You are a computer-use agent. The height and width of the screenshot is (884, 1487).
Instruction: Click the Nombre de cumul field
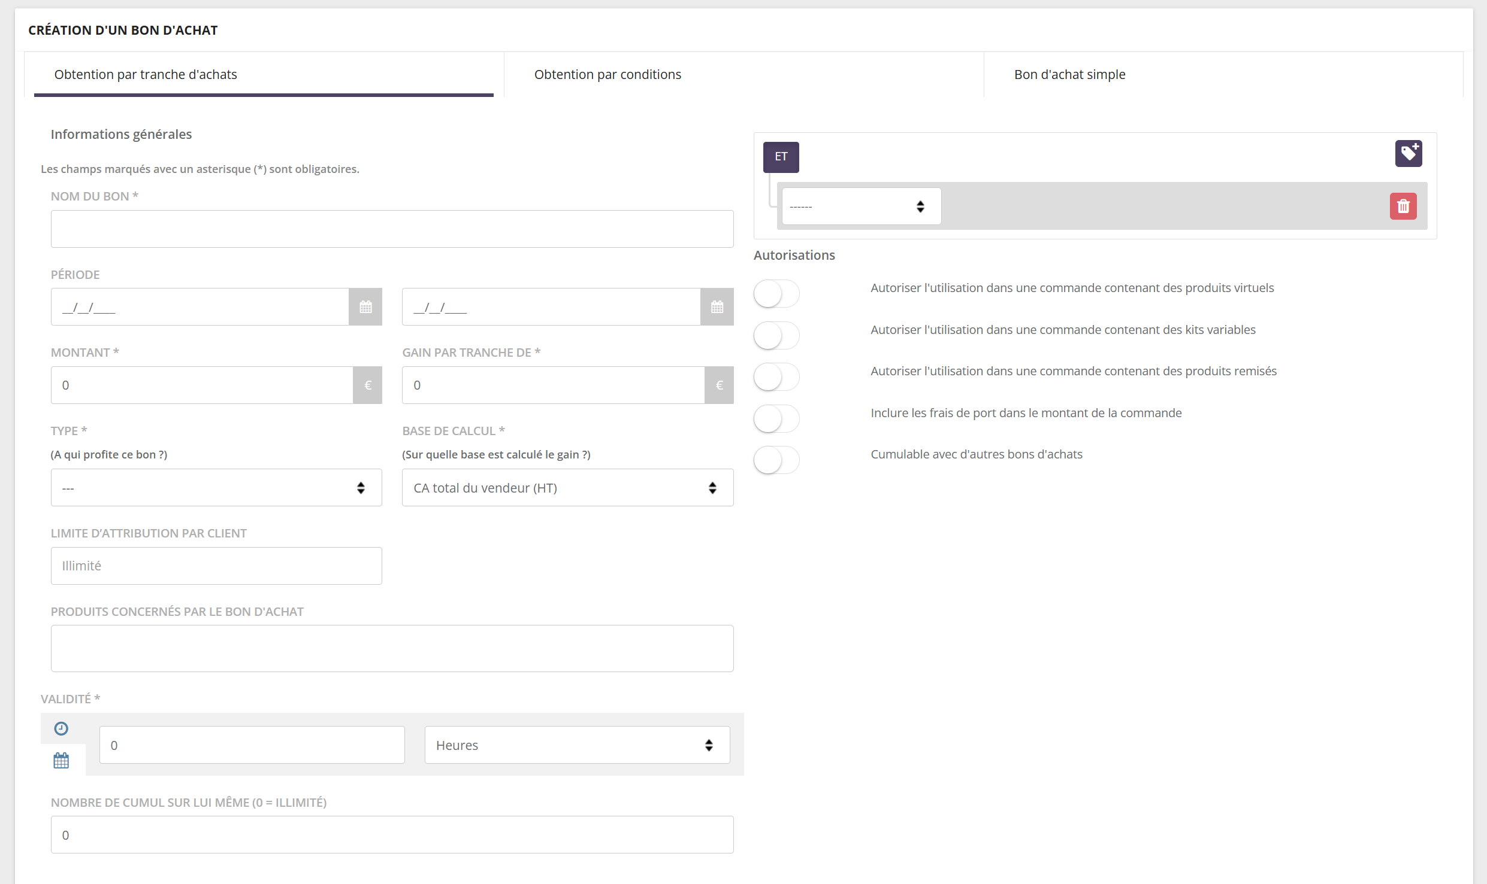pyautogui.click(x=392, y=835)
